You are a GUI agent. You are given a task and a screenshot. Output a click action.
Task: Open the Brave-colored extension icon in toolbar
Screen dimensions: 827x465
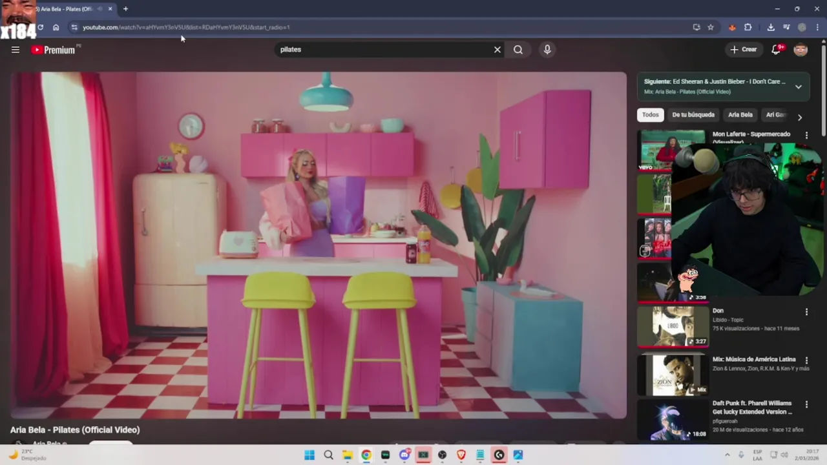pos(732,27)
